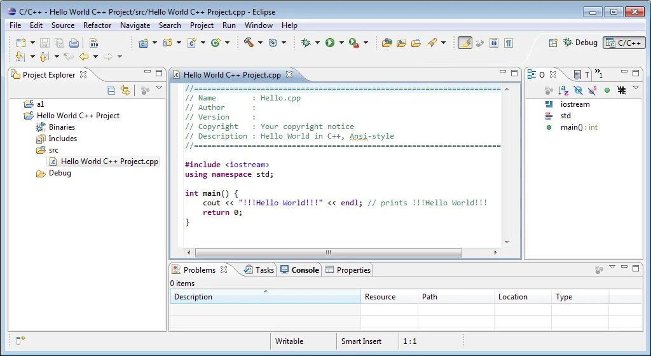Viewport: 651px width, 356px height.
Task: Open the Navigate menu
Action: pos(135,25)
